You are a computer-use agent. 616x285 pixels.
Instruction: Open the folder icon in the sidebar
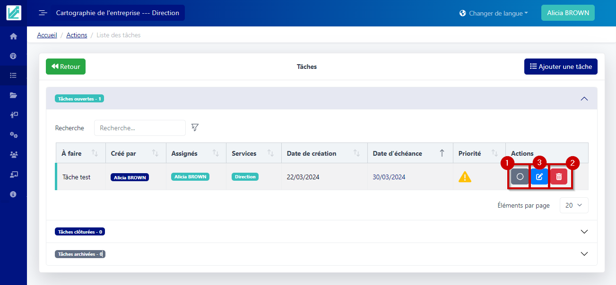click(13, 95)
